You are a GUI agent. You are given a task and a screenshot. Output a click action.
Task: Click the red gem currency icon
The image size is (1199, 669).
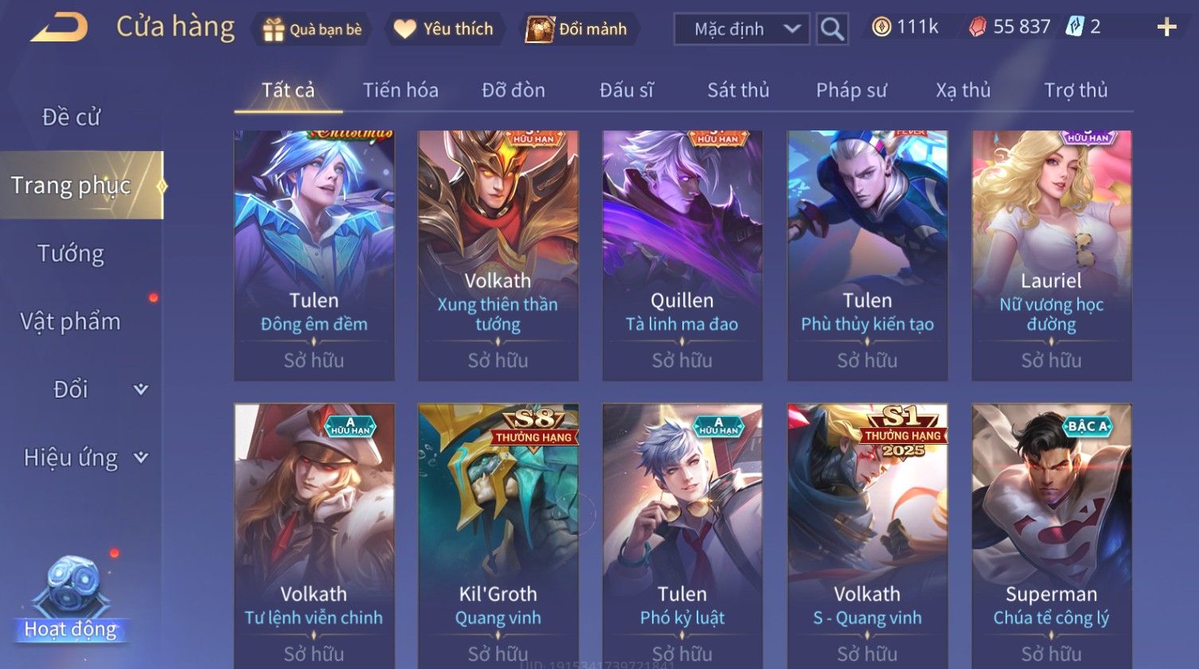click(978, 27)
